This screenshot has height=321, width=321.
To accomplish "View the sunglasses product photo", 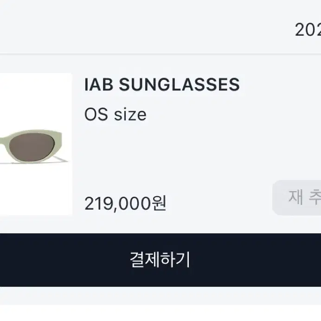I will tap(36, 144).
